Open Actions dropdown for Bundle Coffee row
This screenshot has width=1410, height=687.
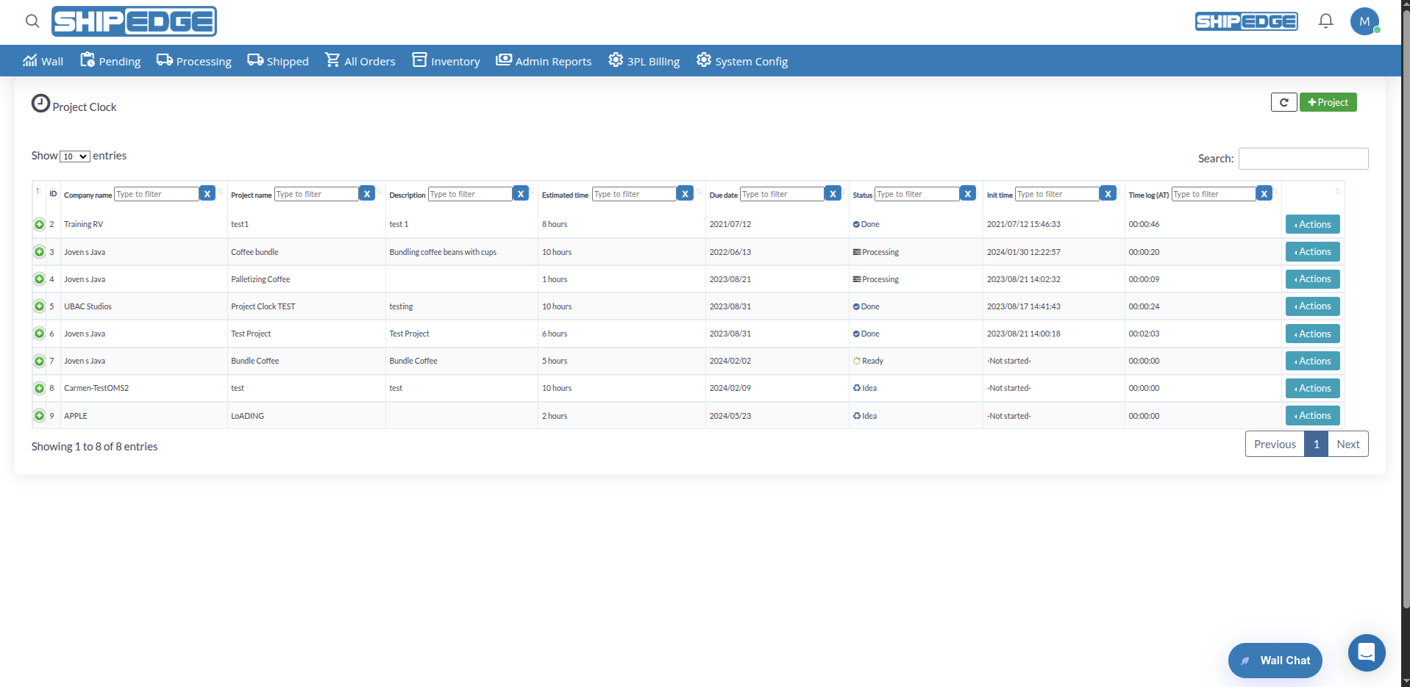click(x=1312, y=362)
